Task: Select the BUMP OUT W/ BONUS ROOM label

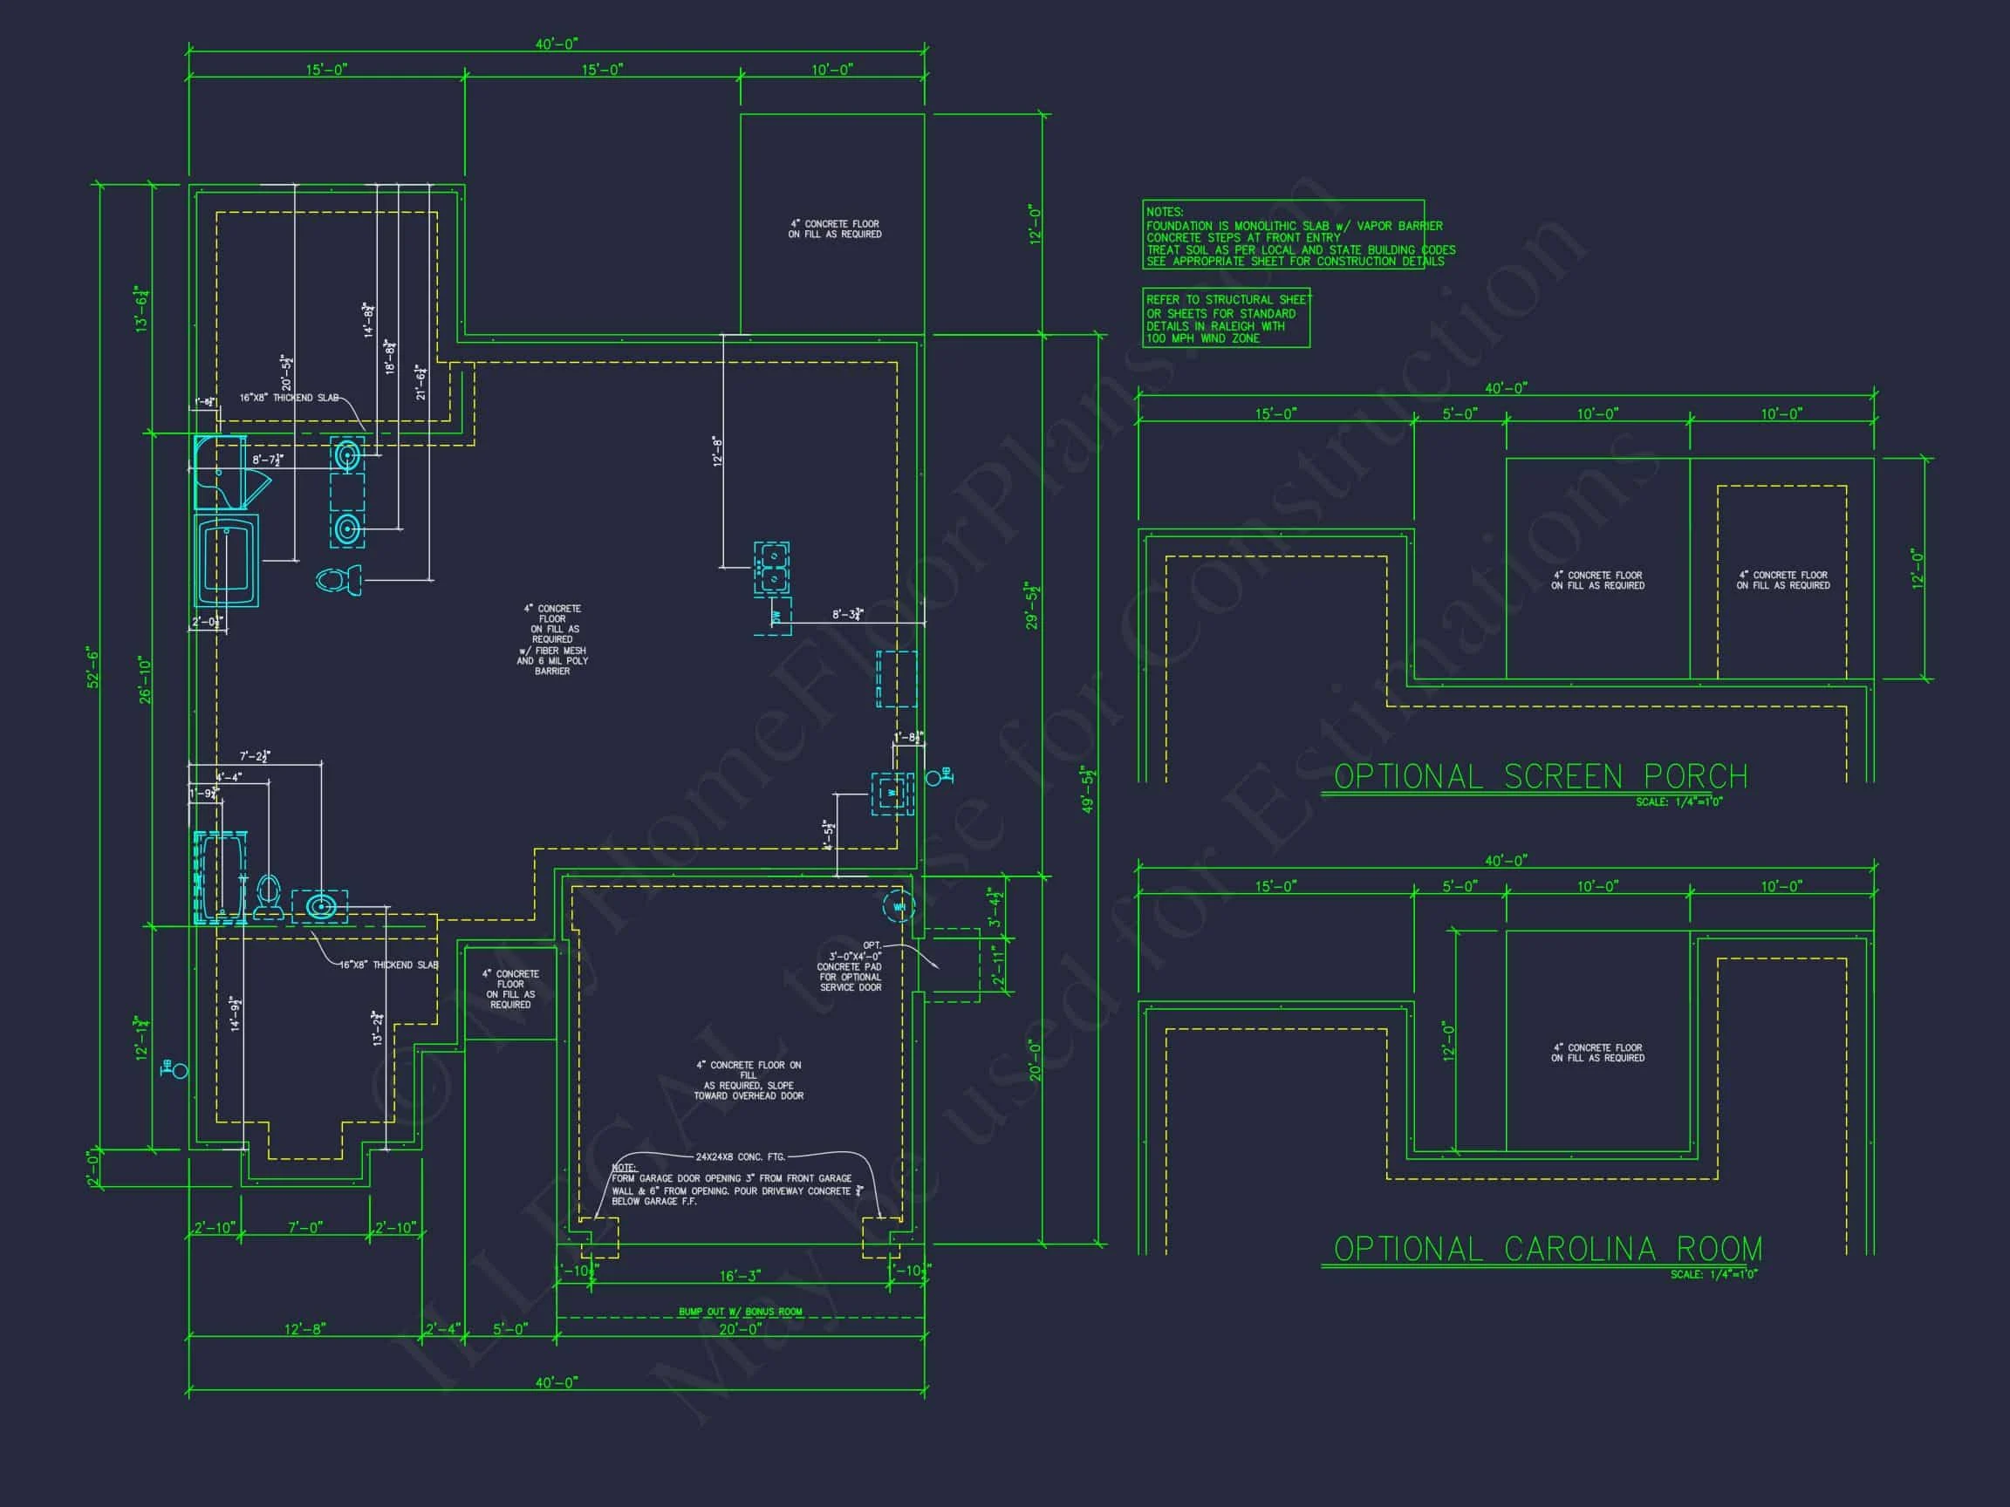Action: pos(740,1311)
